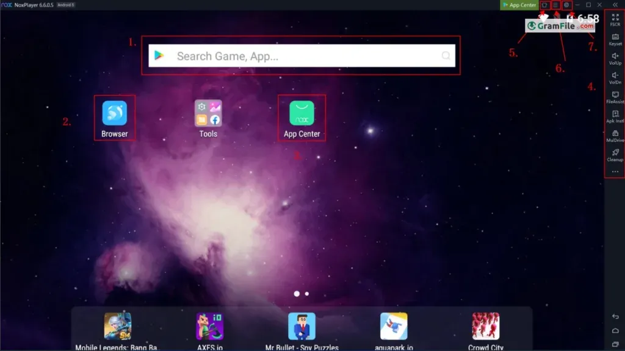
Task: Launch Crowd City game
Action: tap(485, 327)
